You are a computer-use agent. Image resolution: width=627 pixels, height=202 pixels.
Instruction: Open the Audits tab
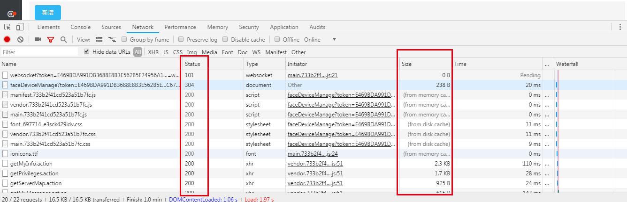[317, 27]
